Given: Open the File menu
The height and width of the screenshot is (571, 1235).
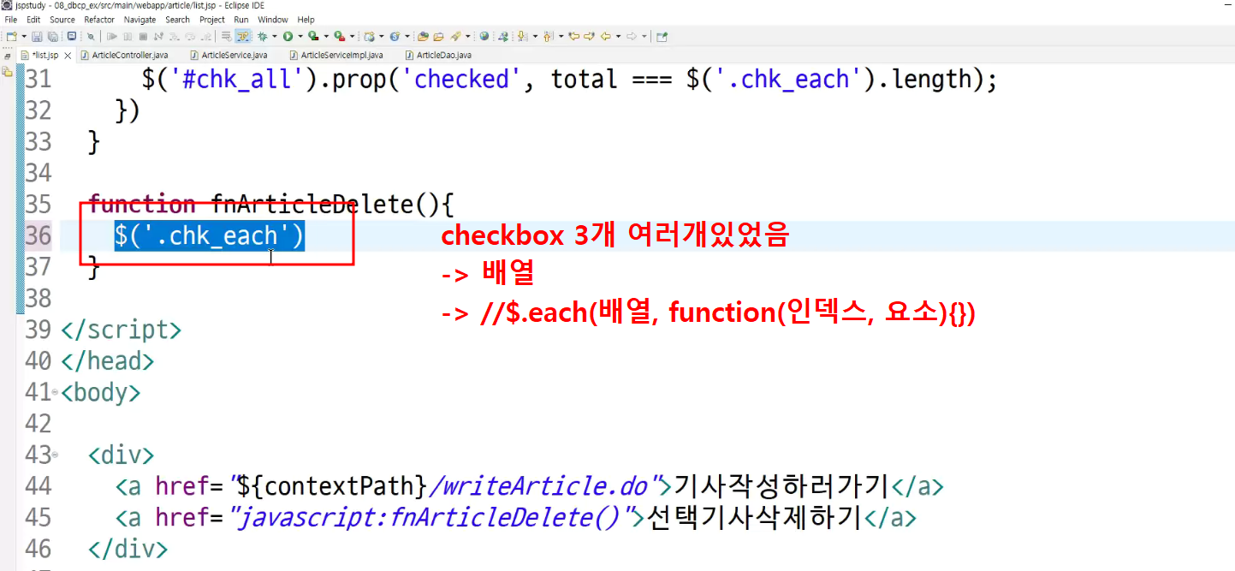Looking at the screenshot, I should point(11,19).
